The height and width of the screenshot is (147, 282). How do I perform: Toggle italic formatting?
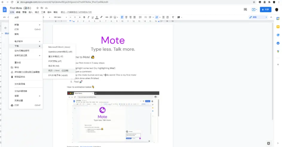point(88,17)
